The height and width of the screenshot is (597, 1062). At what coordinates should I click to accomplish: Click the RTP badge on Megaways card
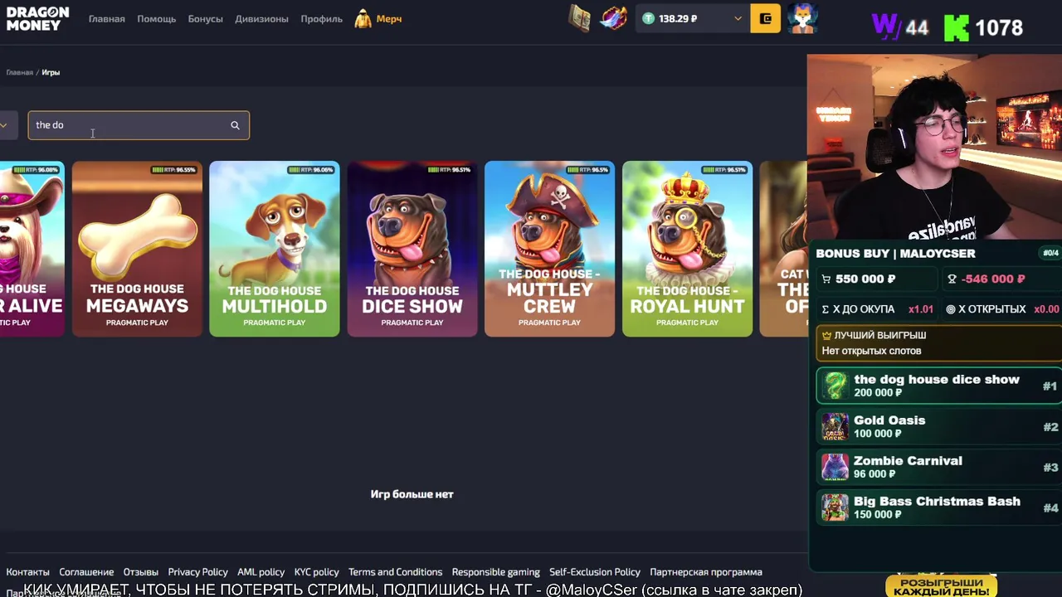pos(174,170)
